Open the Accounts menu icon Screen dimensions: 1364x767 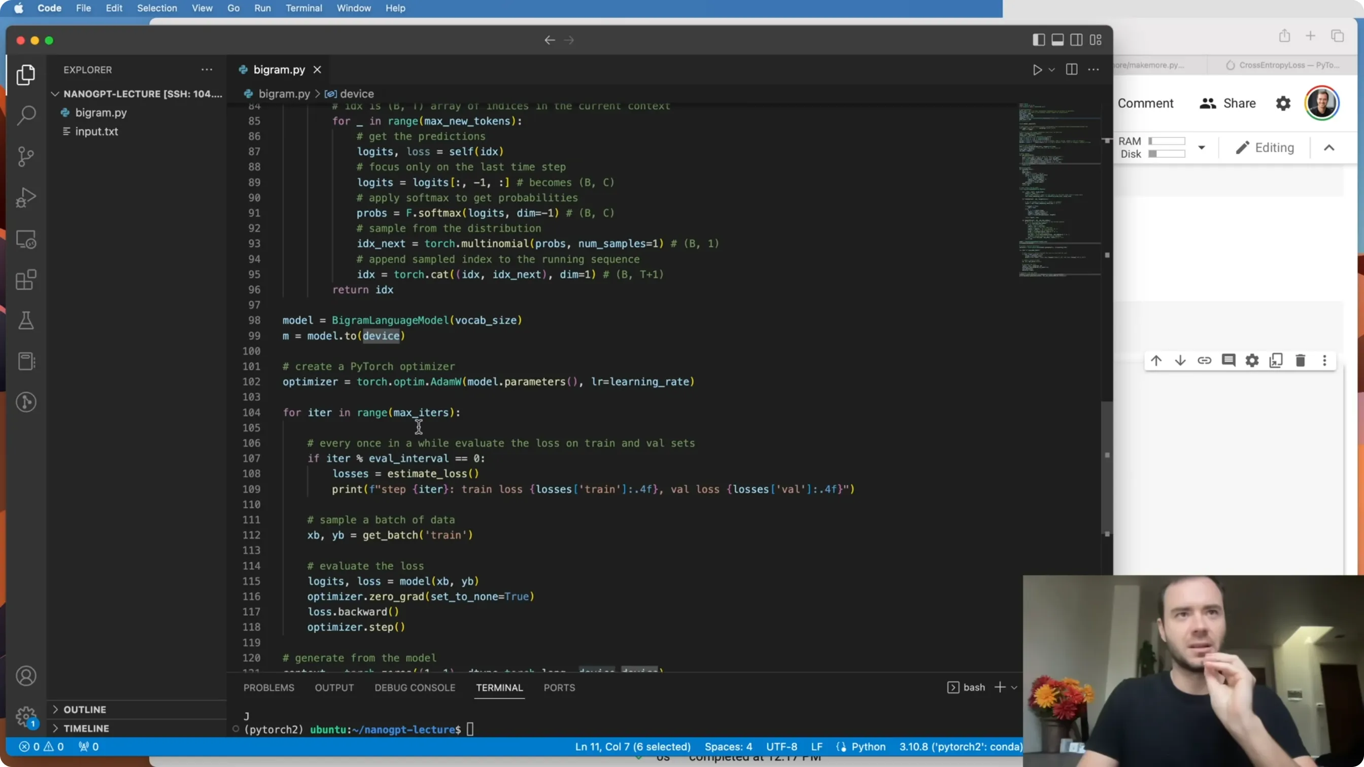pyautogui.click(x=25, y=676)
